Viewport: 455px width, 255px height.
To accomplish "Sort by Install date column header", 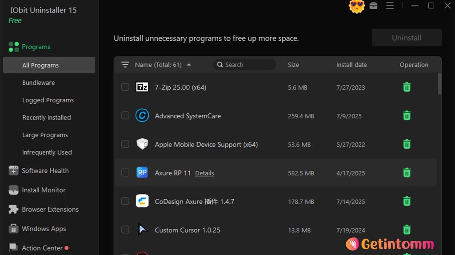I will (x=352, y=65).
